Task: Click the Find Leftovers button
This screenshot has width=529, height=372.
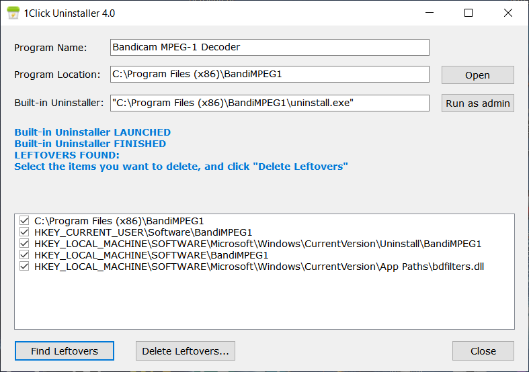Action: click(x=65, y=351)
